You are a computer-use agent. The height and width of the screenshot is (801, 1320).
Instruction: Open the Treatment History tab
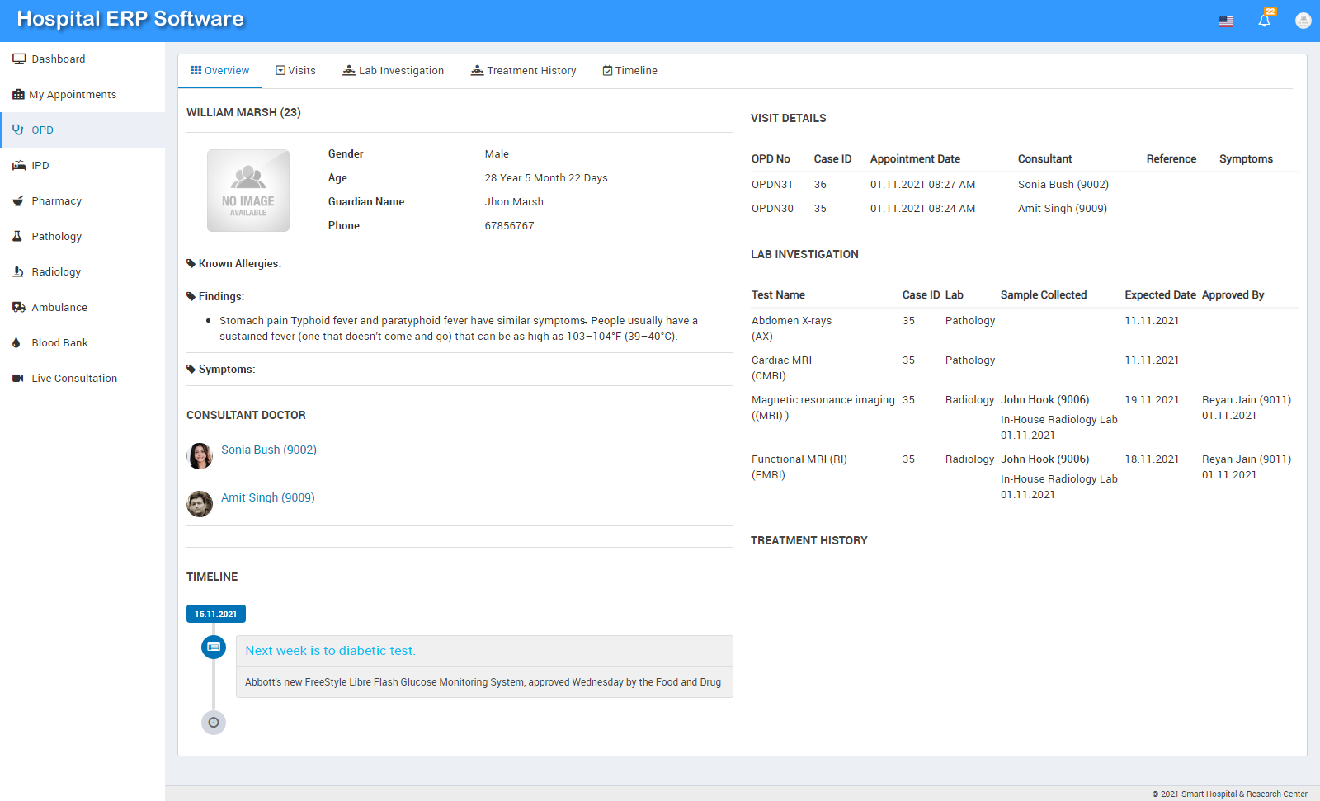click(524, 71)
